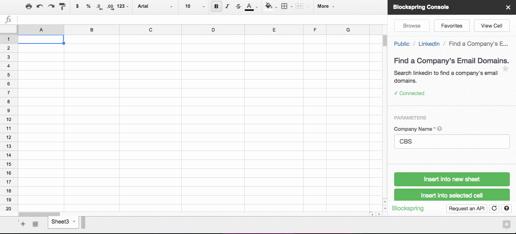Image resolution: width=516 pixels, height=234 pixels.
Task: Add a new sheet
Action: click(x=23, y=224)
